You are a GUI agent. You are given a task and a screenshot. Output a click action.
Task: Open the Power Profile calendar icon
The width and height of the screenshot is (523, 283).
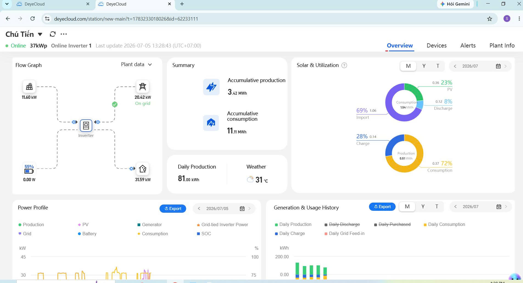pos(242,209)
